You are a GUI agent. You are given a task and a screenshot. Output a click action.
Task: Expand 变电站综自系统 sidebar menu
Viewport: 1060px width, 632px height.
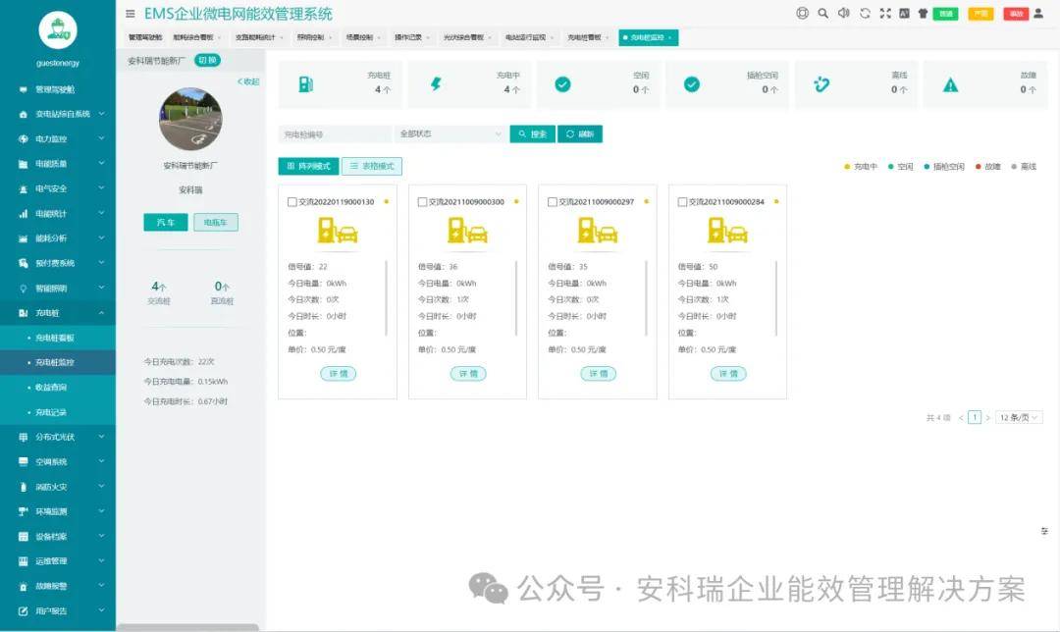point(58,114)
